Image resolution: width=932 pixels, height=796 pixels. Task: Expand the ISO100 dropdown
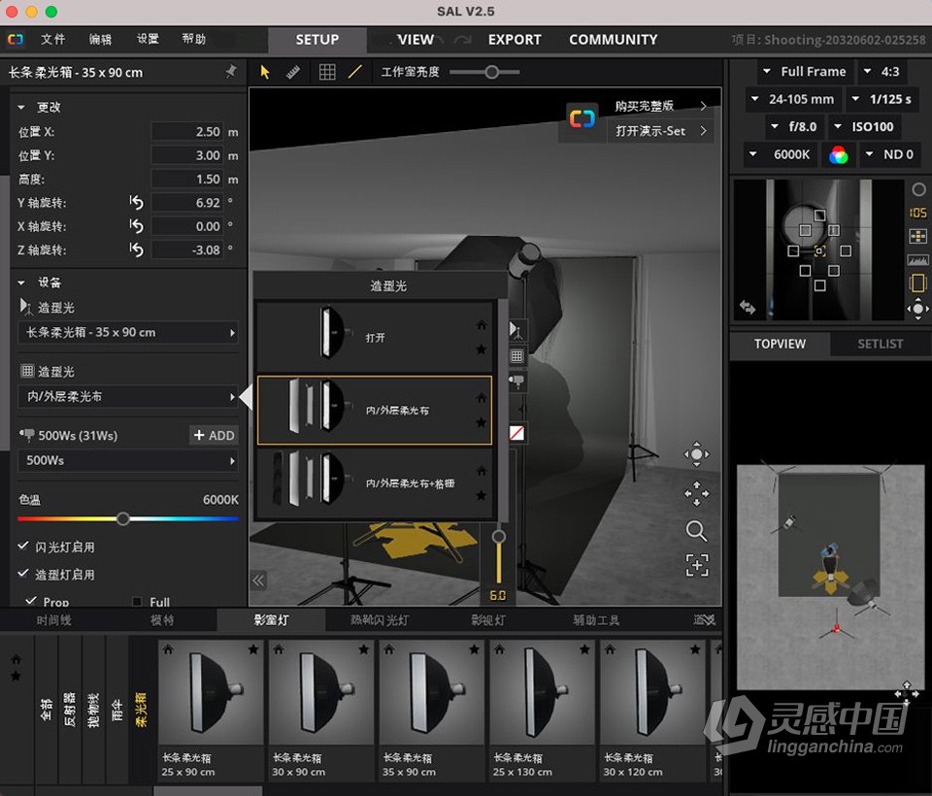pyautogui.click(x=863, y=126)
